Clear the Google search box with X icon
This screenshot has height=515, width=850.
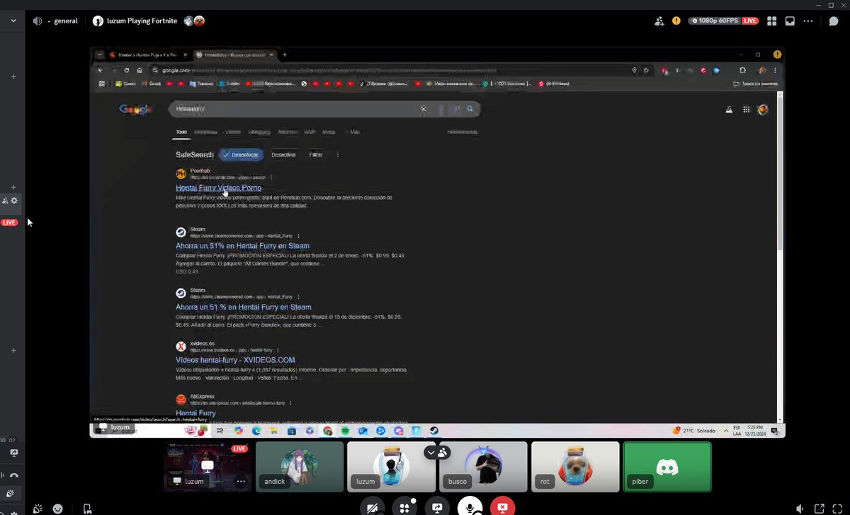point(424,109)
